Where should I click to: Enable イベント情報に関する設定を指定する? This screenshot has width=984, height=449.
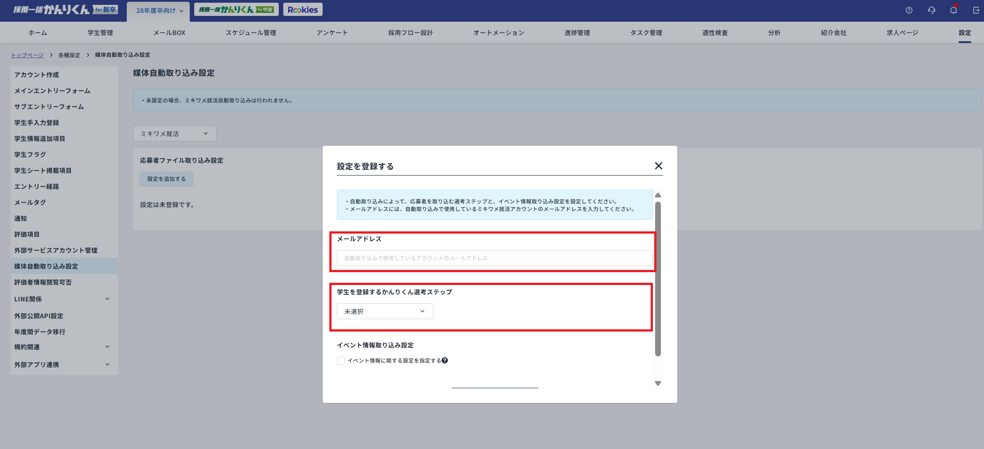pyautogui.click(x=340, y=361)
